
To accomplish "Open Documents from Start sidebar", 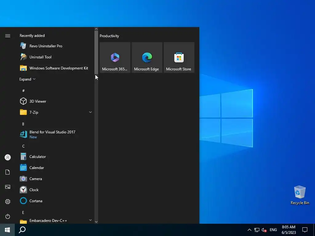I will point(8,172).
